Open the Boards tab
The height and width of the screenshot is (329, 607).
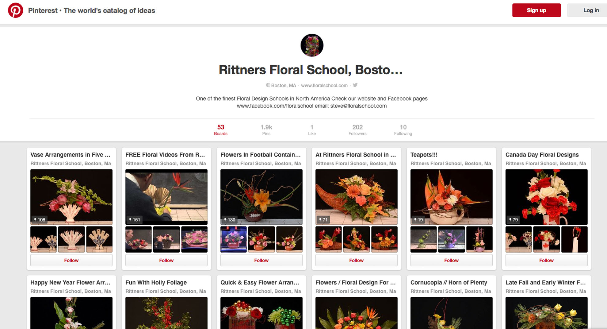(221, 130)
